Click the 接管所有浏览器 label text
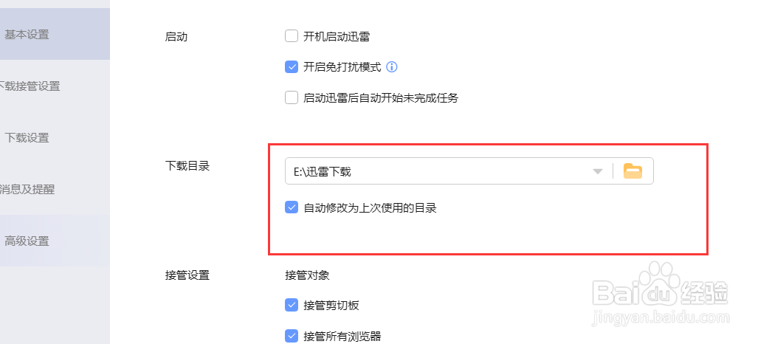The width and height of the screenshot is (772, 344). (x=342, y=337)
